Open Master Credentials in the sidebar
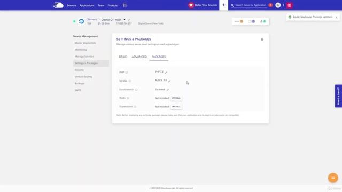342x192 pixels. click(85, 43)
